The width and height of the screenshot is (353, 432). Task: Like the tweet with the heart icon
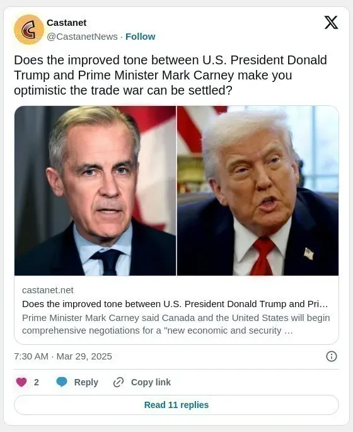click(x=21, y=382)
